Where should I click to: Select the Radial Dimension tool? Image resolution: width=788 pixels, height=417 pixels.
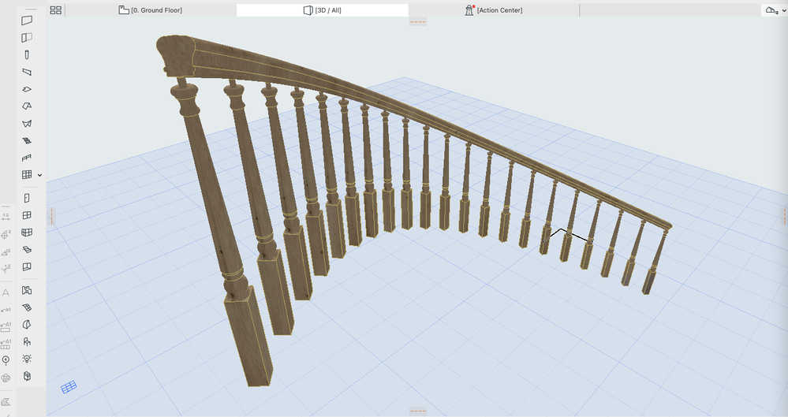click(6, 234)
